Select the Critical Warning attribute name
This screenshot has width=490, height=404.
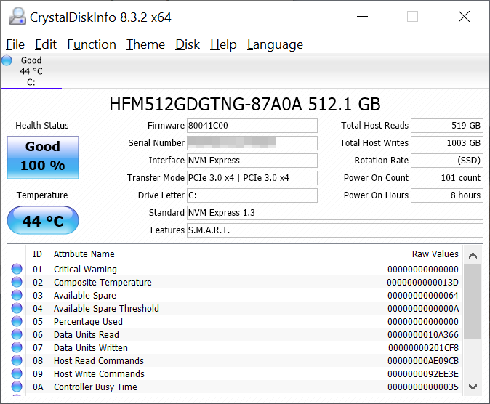tap(85, 270)
